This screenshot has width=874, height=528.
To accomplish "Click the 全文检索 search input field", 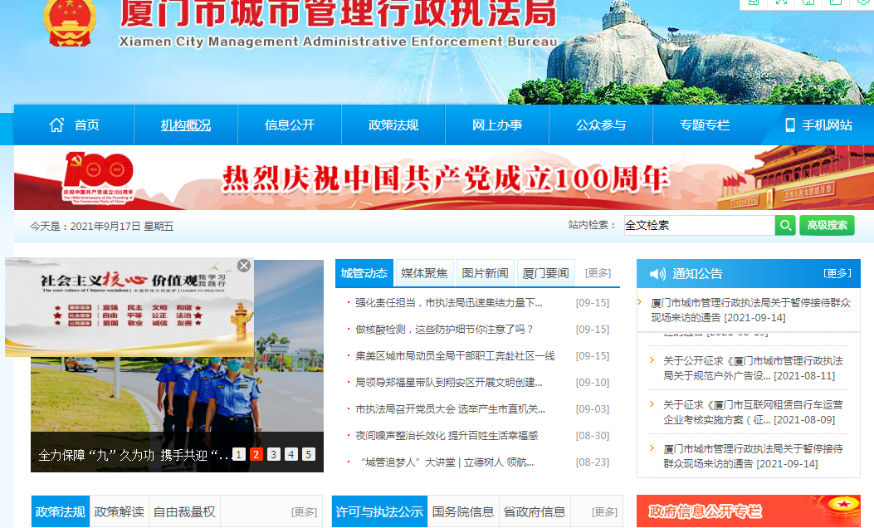I will click(700, 225).
